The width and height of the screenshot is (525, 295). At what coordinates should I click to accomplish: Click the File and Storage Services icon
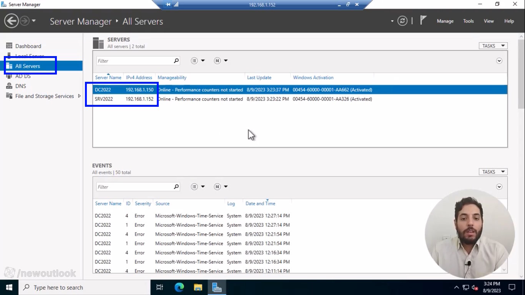pos(9,96)
